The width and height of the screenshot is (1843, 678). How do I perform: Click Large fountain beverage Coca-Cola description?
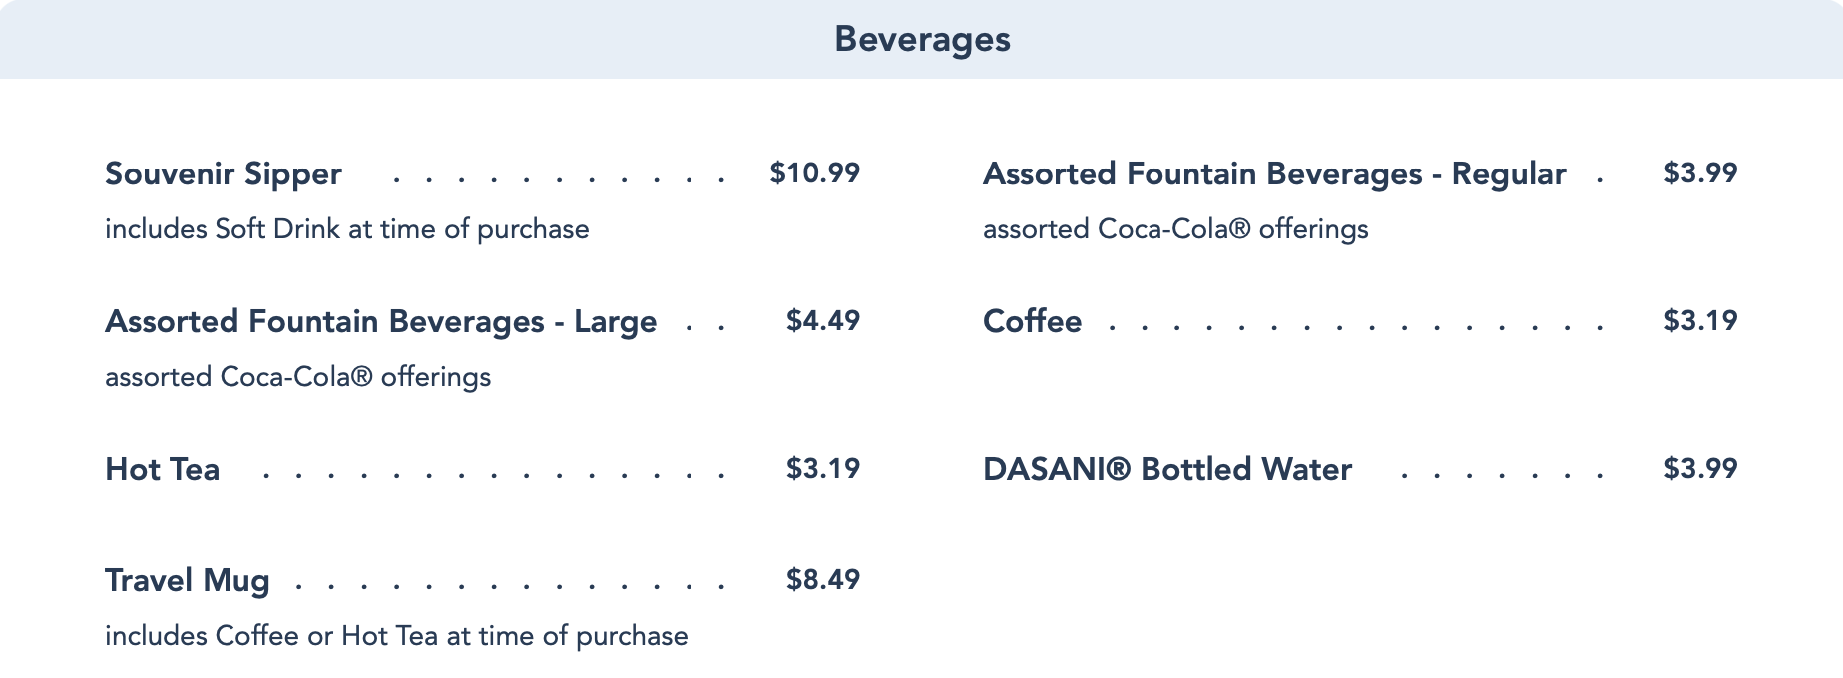[x=297, y=377]
